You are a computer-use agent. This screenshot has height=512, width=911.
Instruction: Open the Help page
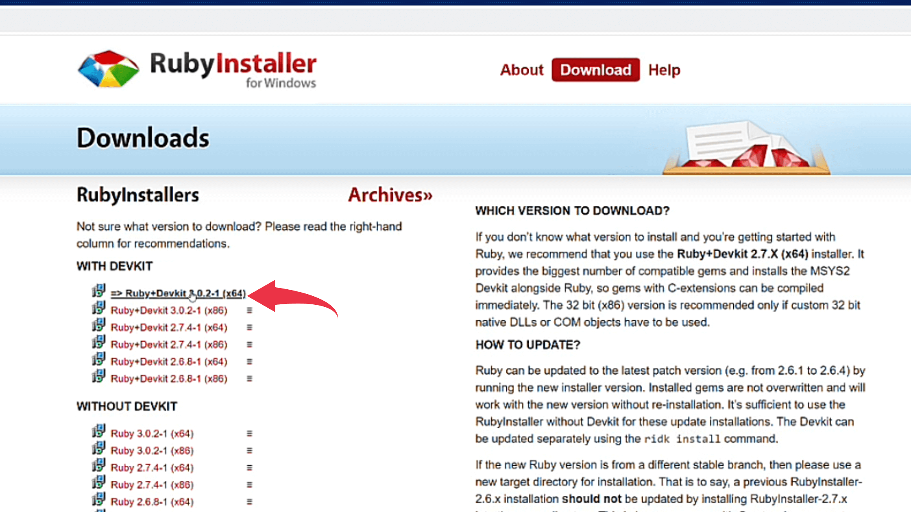pos(665,69)
